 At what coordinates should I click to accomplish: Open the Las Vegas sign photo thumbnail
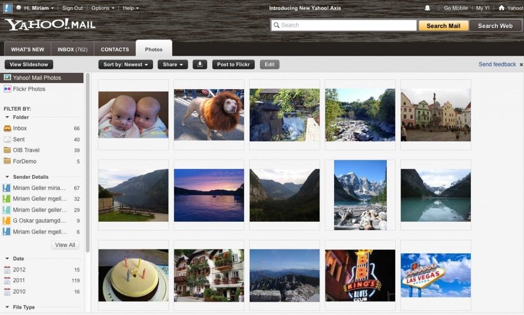435,275
